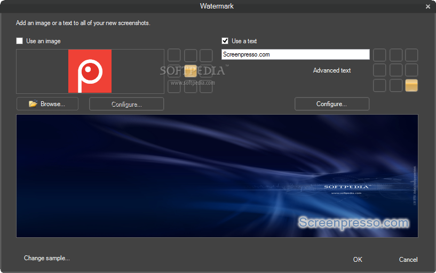Set image watermark position to bottom-center
This screenshot has width=436, height=273.
(191, 86)
